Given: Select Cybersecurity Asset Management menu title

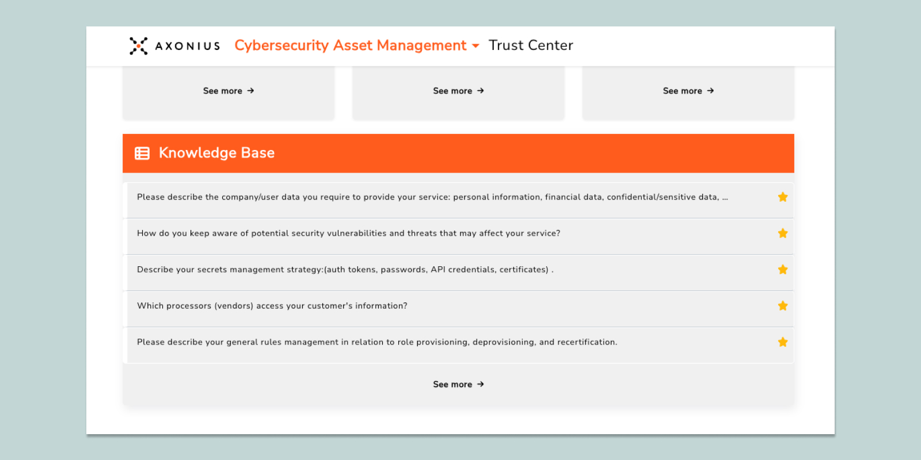Looking at the screenshot, I should click(350, 45).
